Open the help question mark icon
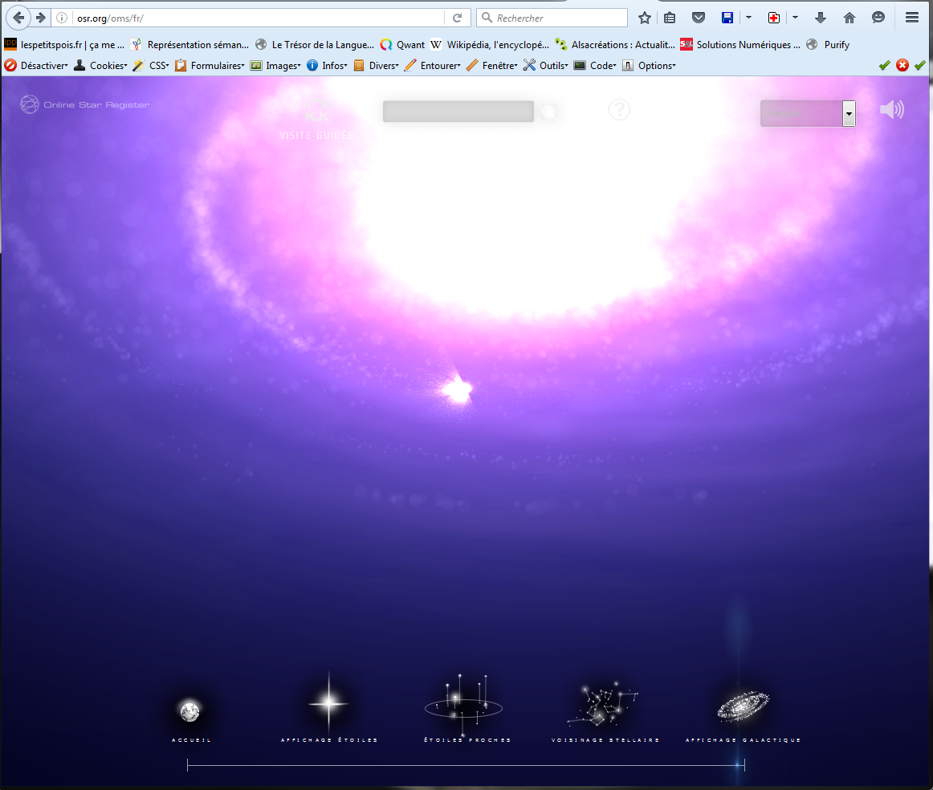This screenshot has width=933, height=790. click(x=619, y=109)
